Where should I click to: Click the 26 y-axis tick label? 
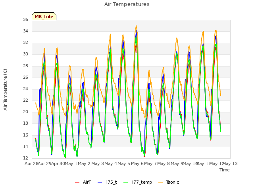25,77
